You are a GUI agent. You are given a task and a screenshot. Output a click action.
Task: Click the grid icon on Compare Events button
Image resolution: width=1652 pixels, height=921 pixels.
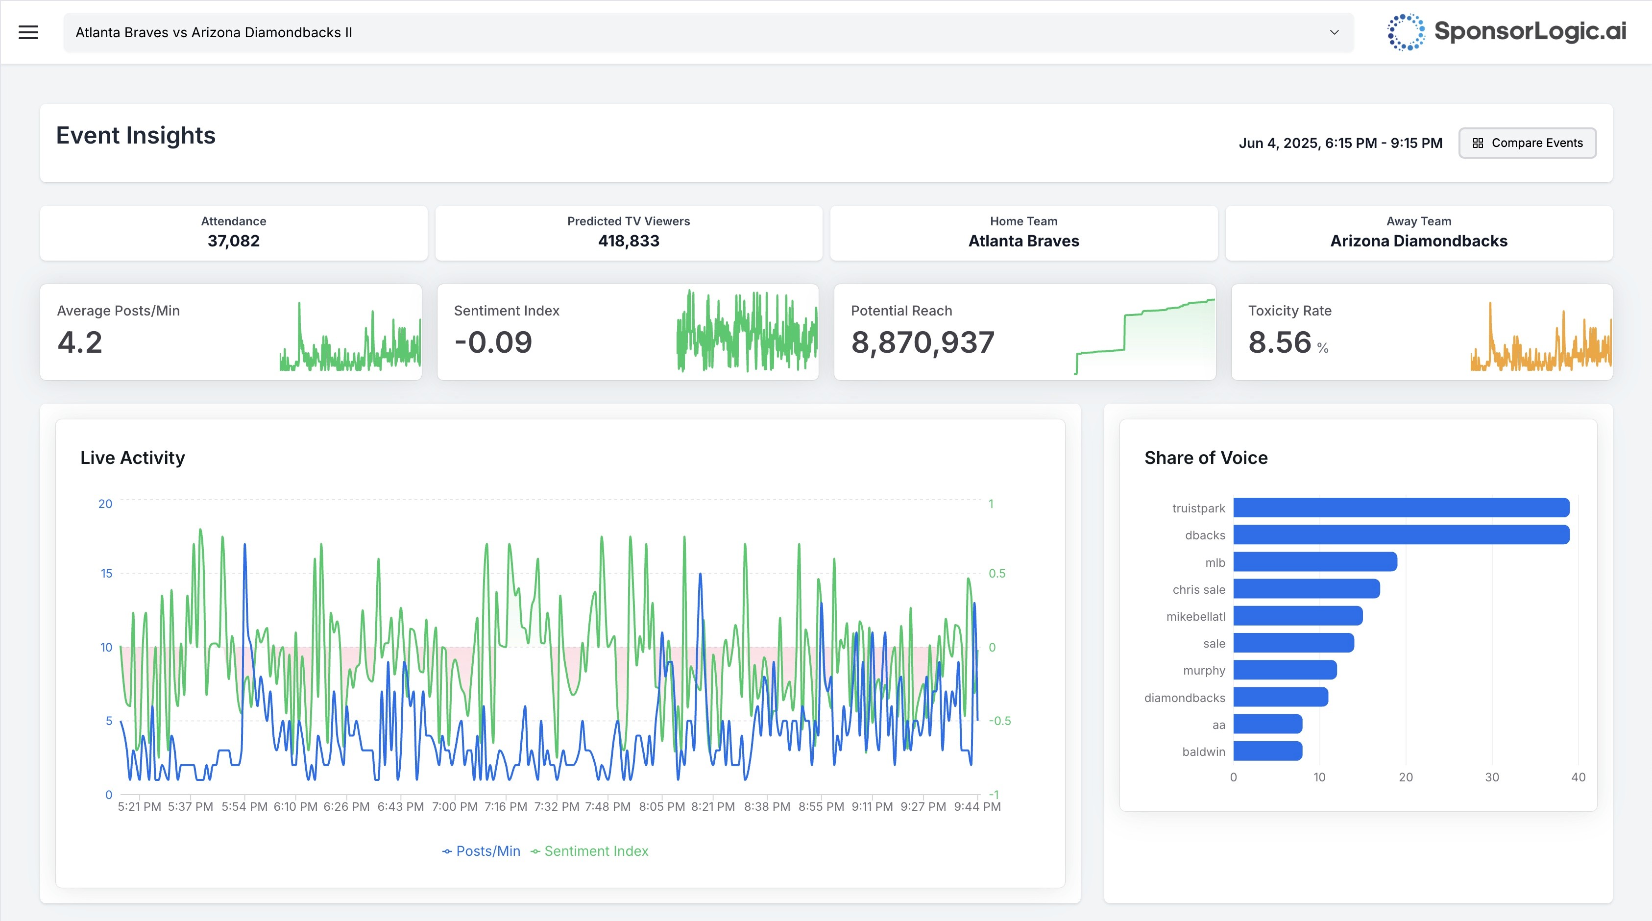coord(1479,143)
